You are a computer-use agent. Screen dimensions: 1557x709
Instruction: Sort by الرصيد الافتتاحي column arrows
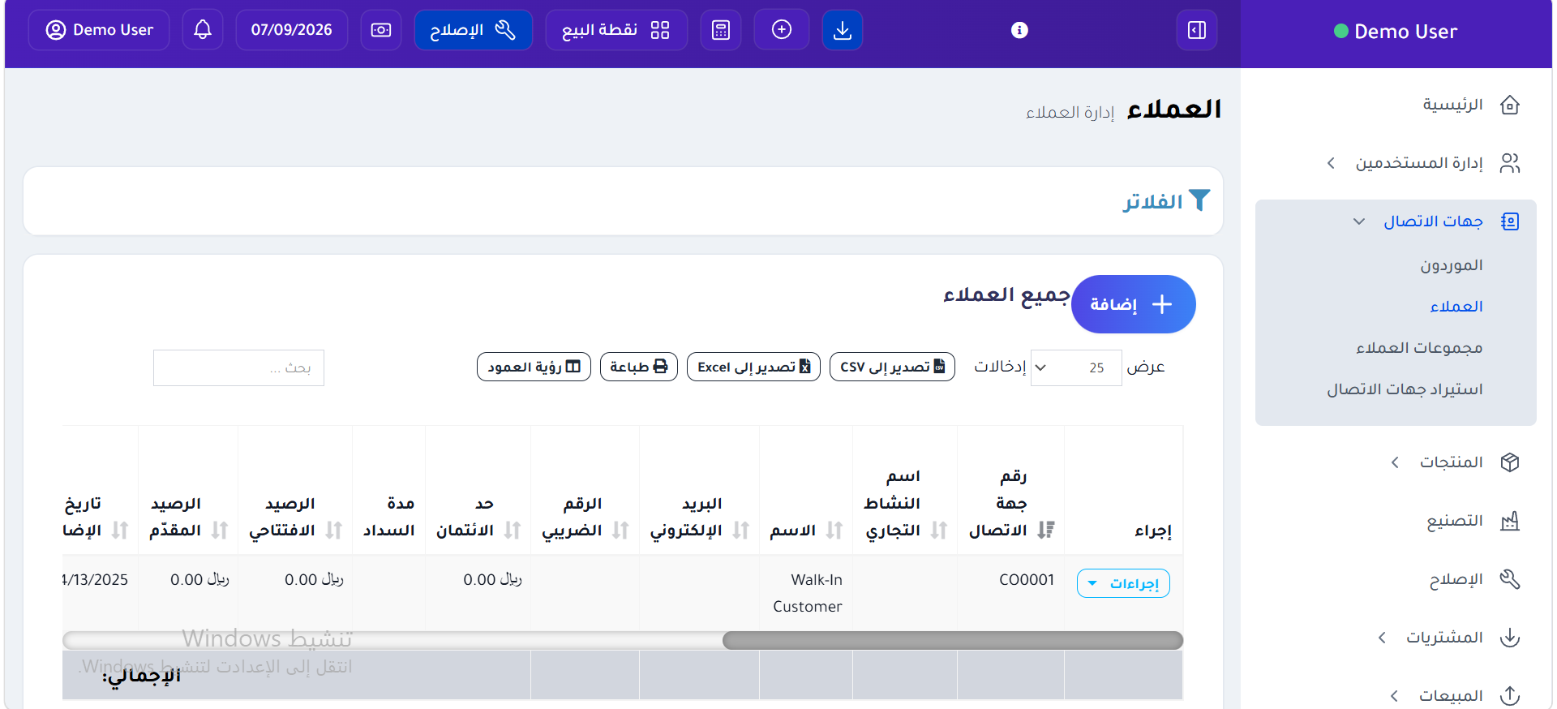coord(333,531)
